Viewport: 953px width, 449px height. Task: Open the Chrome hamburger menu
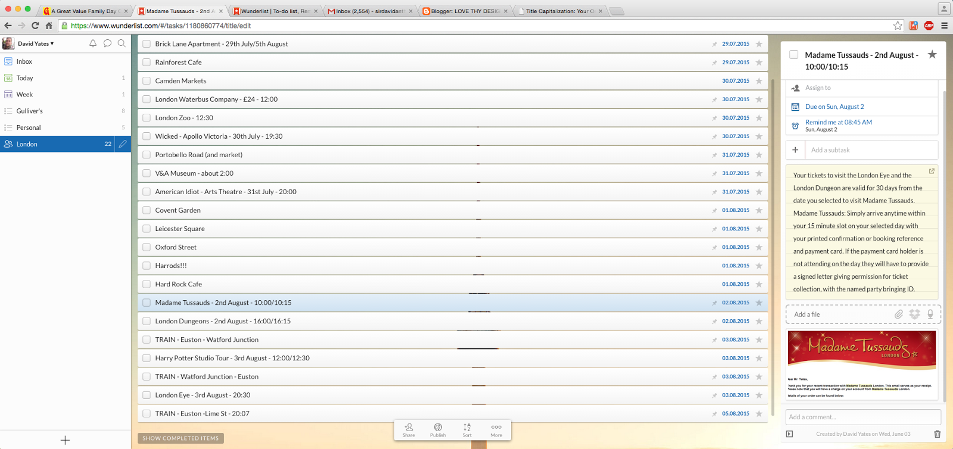pyautogui.click(x=944, y=26)
